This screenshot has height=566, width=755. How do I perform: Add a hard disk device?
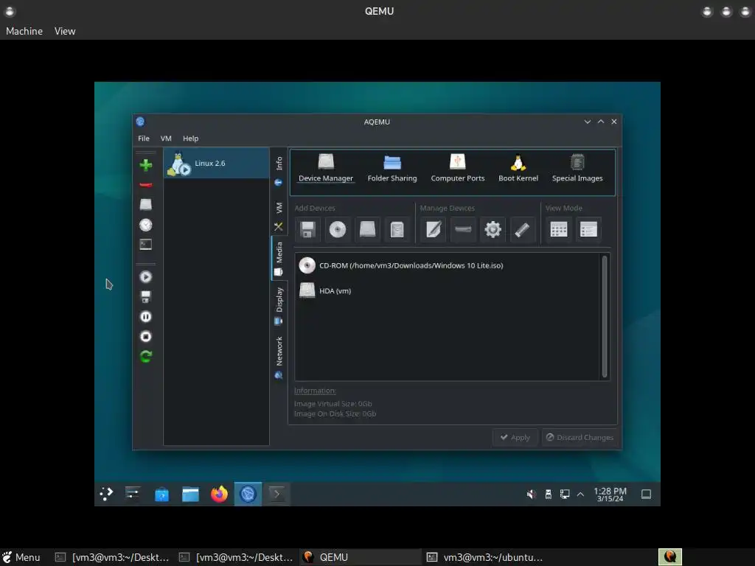point(367,229)
